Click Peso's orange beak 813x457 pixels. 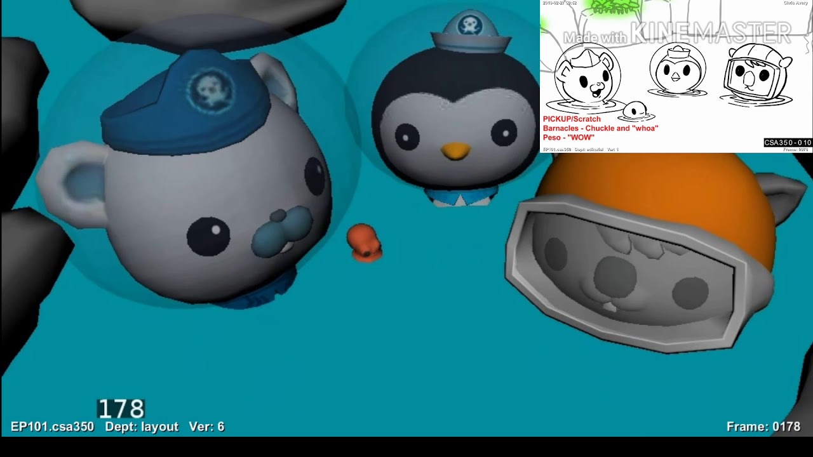point(455,150)
